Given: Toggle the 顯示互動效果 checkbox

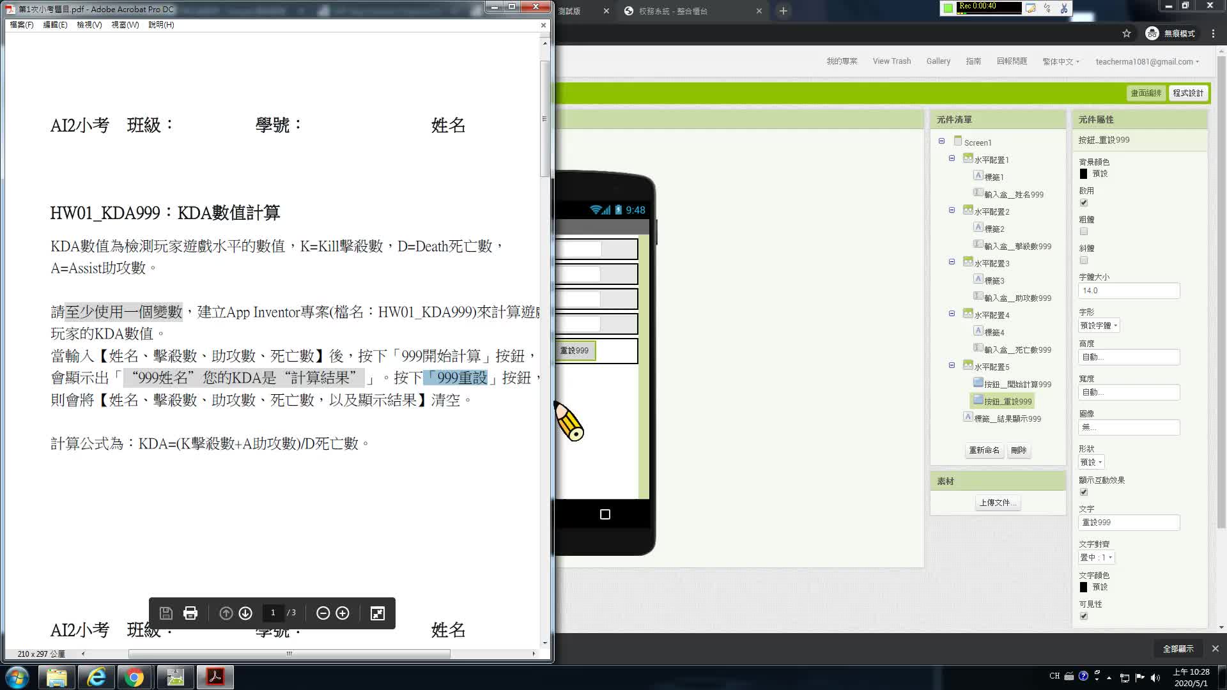Looking at the screenshot, I should [1084, 492].
